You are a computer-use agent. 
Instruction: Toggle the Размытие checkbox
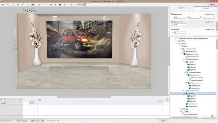coord(172,30)
